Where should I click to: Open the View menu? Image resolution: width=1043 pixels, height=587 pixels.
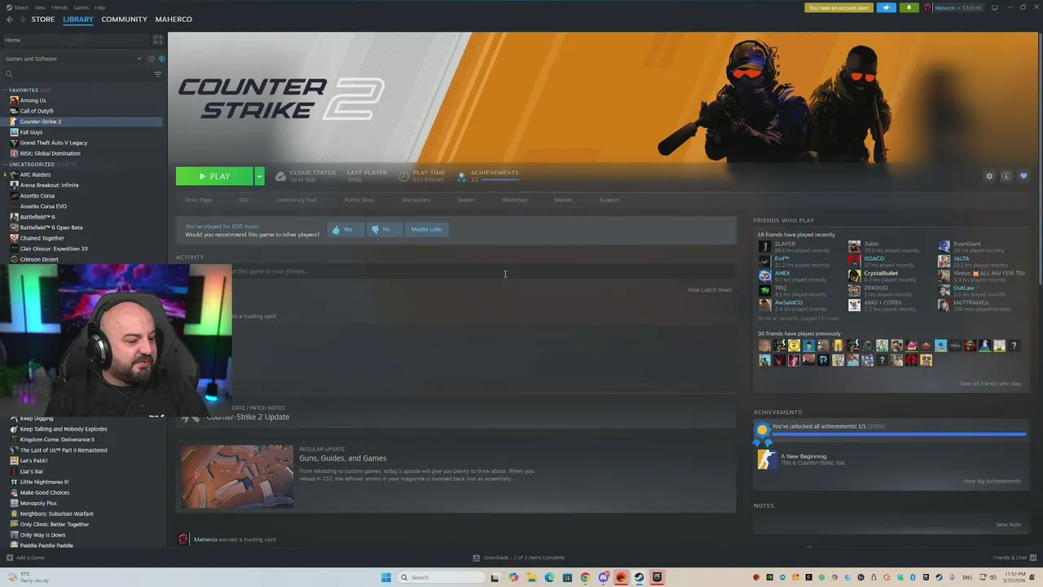(39, 7)
